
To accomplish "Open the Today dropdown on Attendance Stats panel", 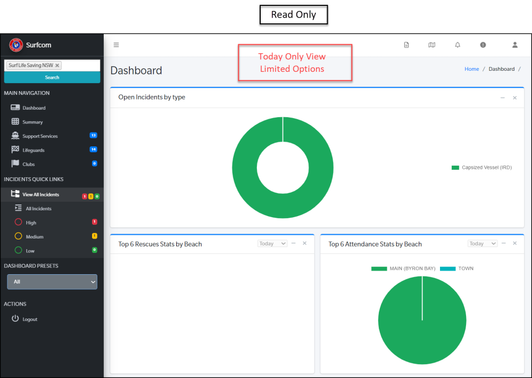I will click(482, 243).
